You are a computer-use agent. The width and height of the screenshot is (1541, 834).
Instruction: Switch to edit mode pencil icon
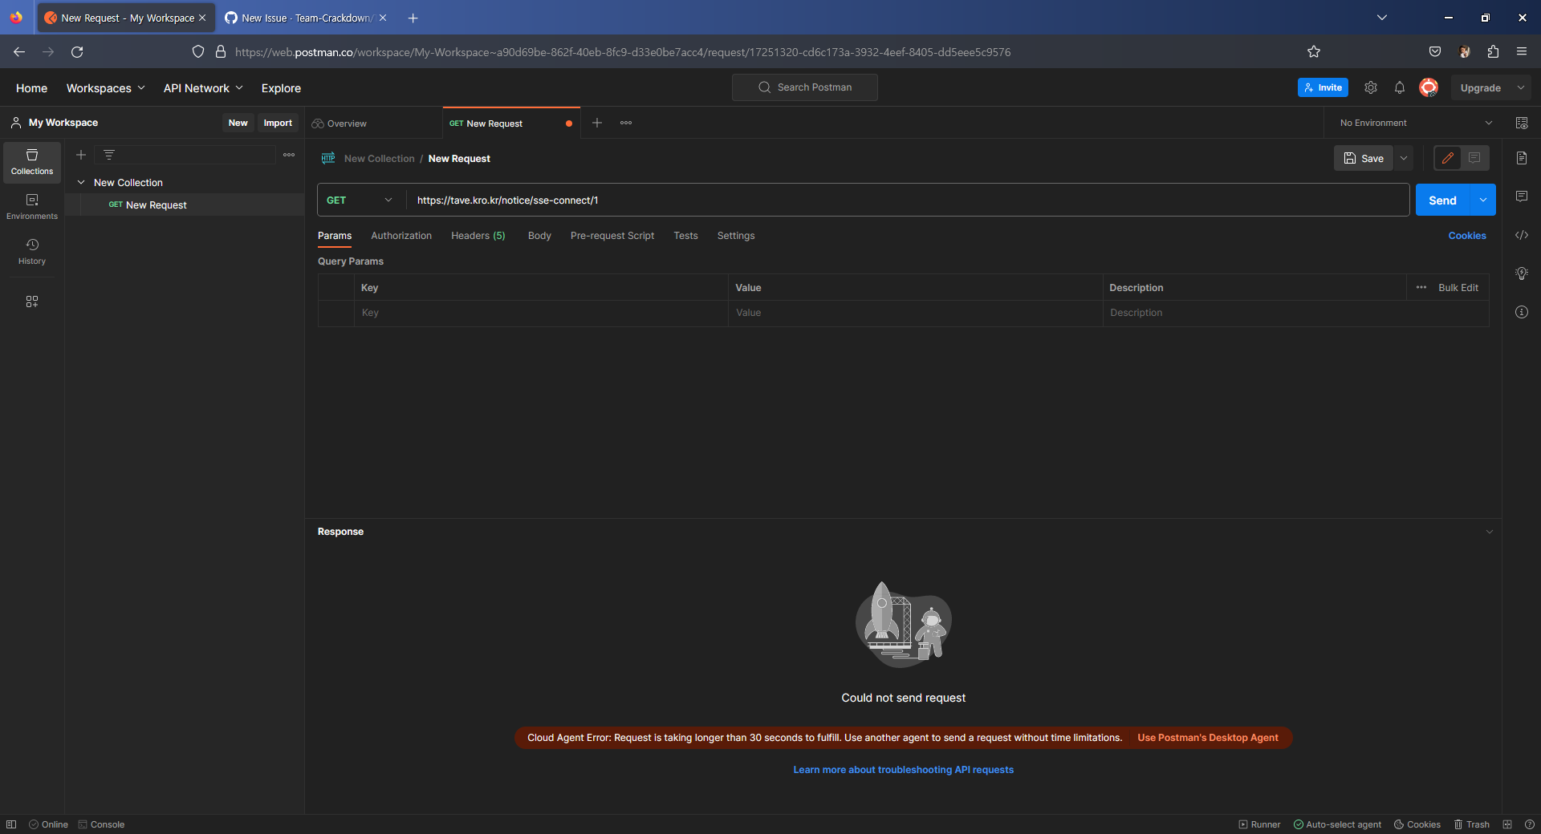tap(1448, 158)
